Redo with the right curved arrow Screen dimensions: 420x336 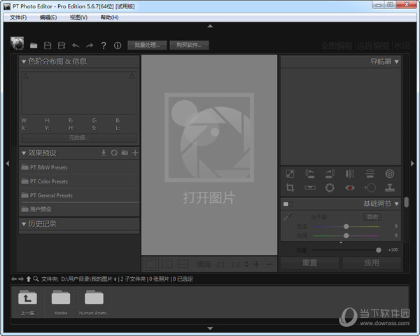90,45
